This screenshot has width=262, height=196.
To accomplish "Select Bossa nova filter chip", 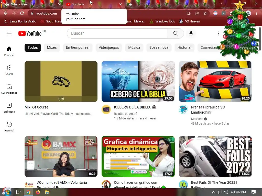I will tap(159, 47).
